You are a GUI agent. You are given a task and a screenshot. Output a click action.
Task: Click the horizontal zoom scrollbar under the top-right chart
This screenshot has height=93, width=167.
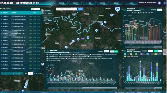click(x=144, y=47)
